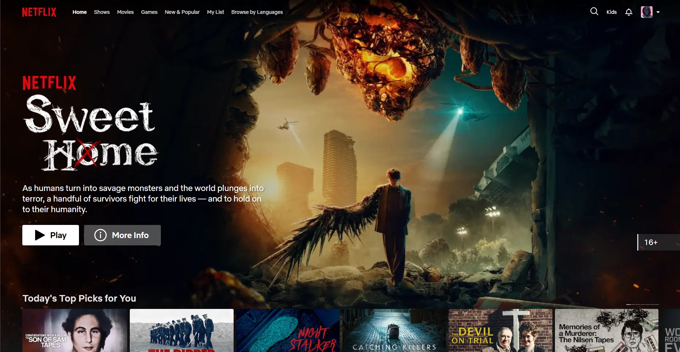Open the police officers line thumbnail
Screen dimensions: 680x352
point(182,330)
